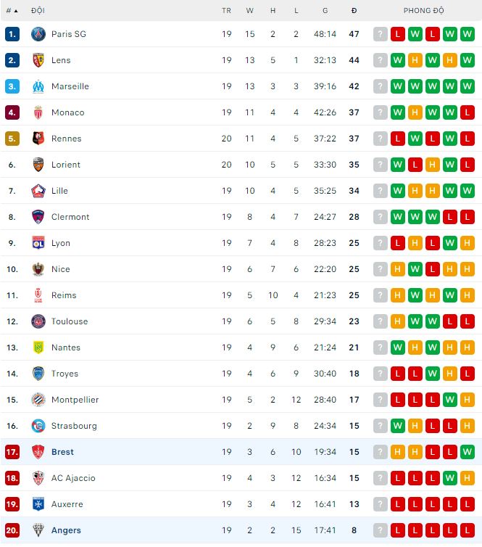Click the Monaco team crest
The height and width of the screenshot is (547, 482).
38,112
